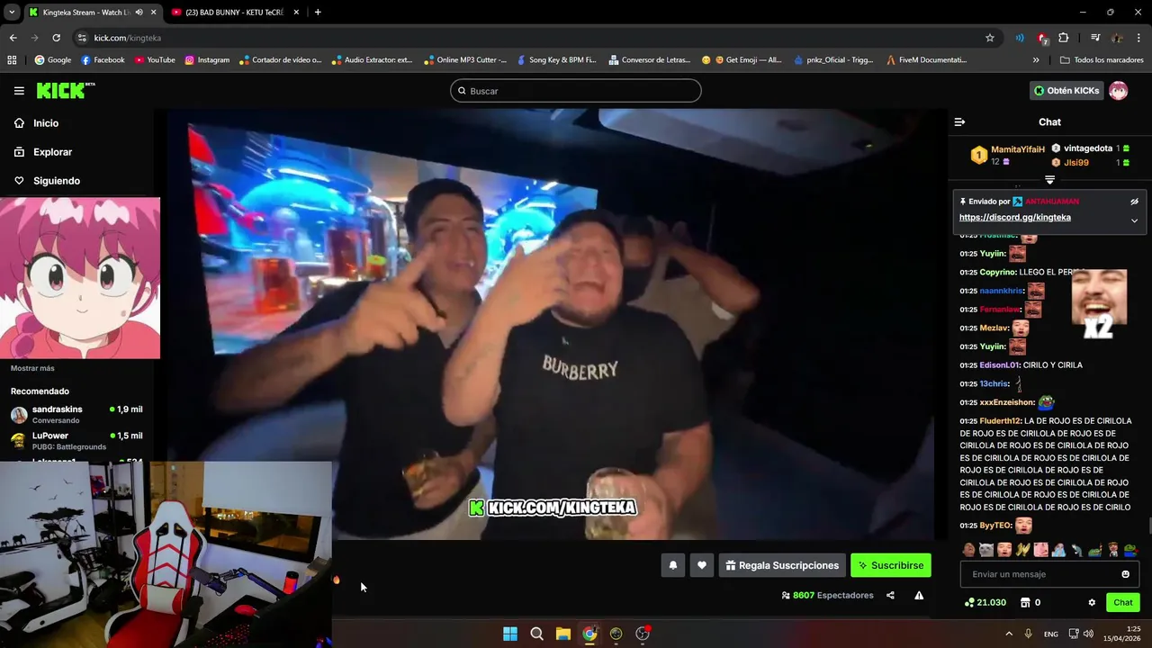Show more bookmarks chevron
This screenshot has width=1152, height=648.
pyautogui.click(x=1036, y=60)
